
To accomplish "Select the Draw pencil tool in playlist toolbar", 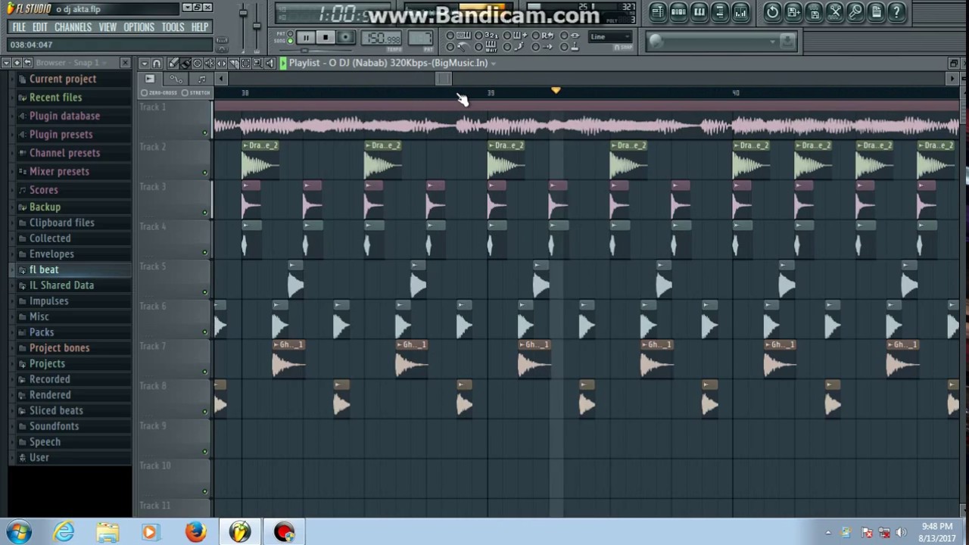I will (173, 63).
